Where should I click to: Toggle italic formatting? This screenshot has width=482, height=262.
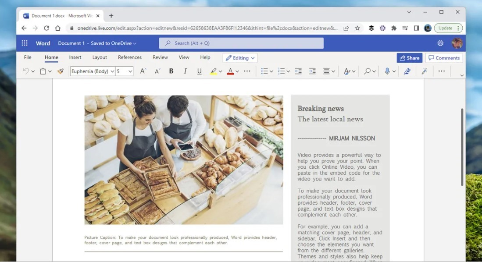point(185,71)
